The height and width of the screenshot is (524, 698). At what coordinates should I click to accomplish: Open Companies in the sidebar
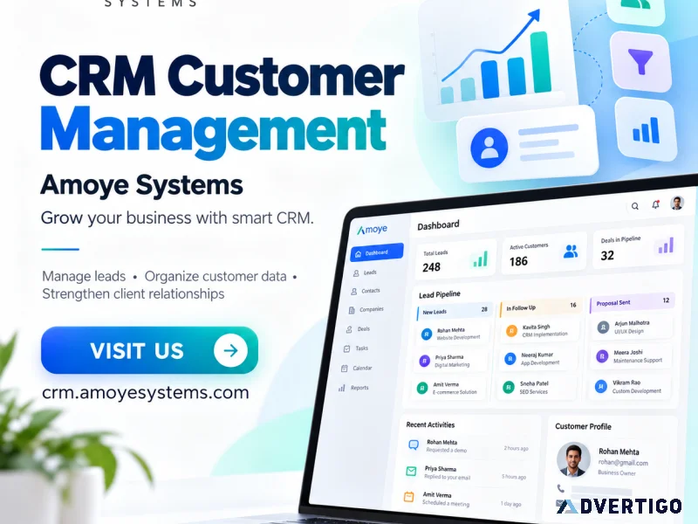[366, 309]
